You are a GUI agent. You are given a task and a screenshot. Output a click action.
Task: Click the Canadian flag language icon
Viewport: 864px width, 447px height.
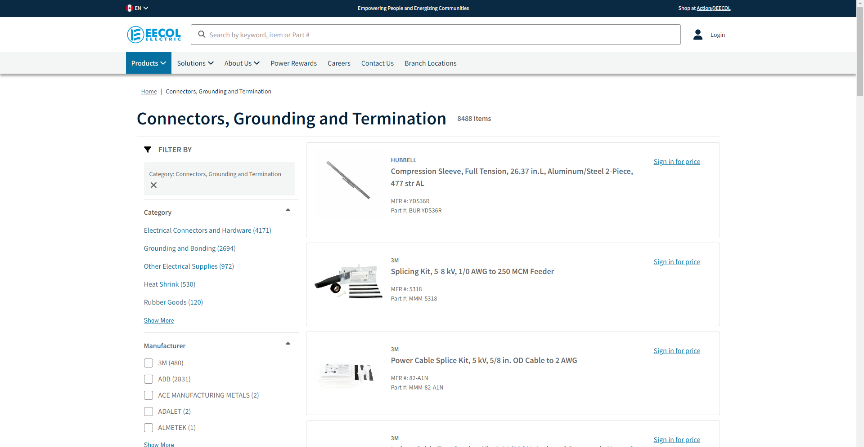pyautogui.click(x=130, y=8)
